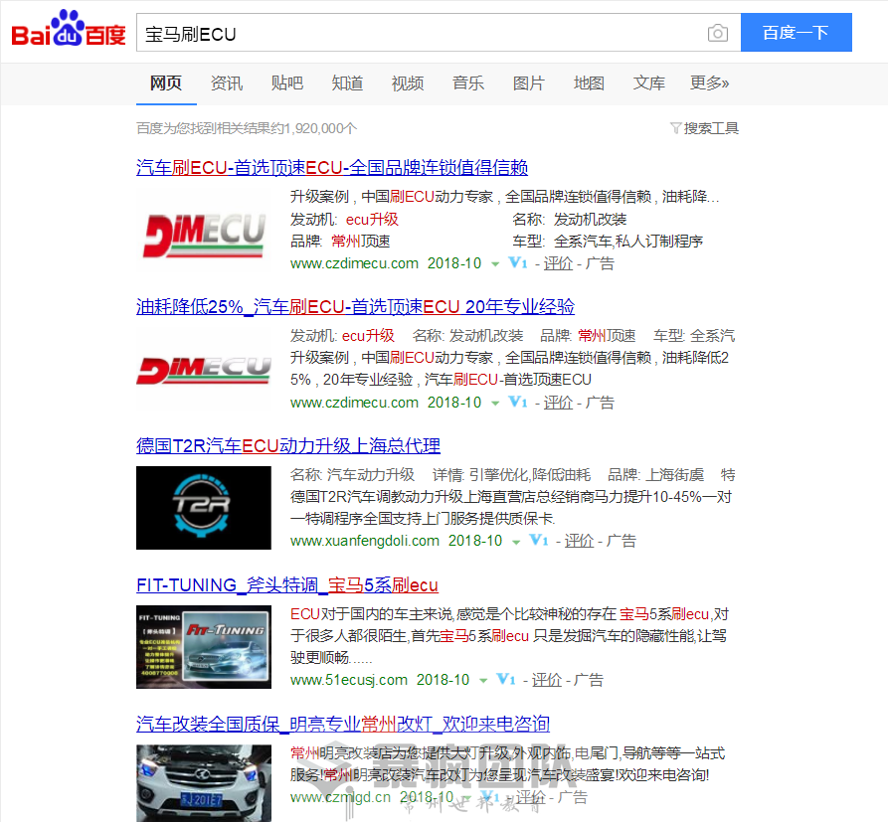Switch to the 图片 tab
This screenshot has height=822, width=888.
[x=529, y=83]
